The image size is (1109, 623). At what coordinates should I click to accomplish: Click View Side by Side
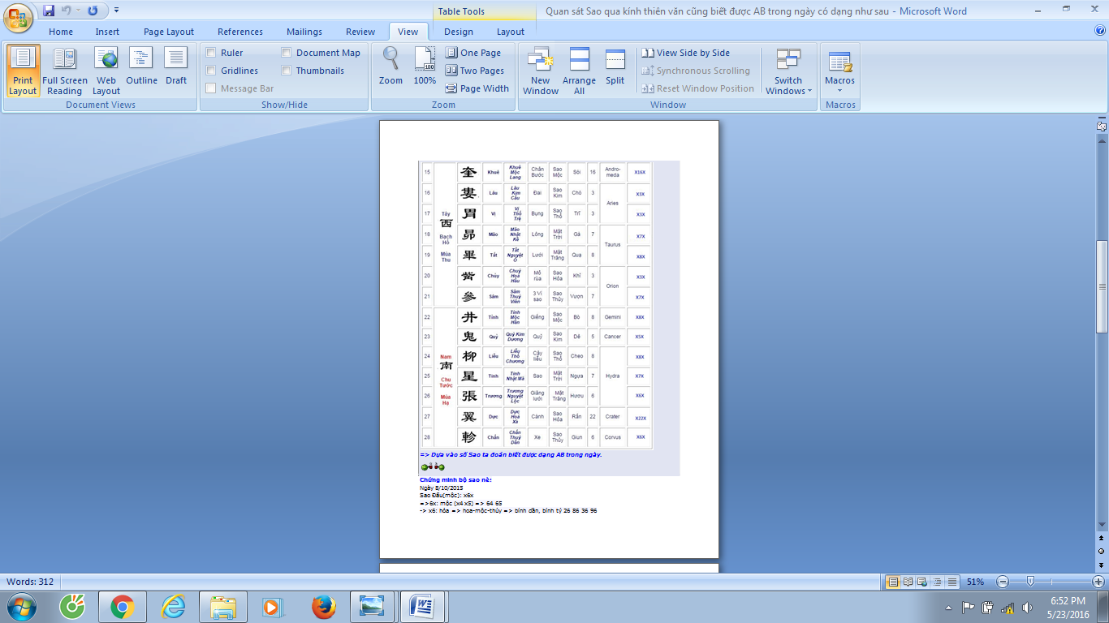[x=685, y=53]
